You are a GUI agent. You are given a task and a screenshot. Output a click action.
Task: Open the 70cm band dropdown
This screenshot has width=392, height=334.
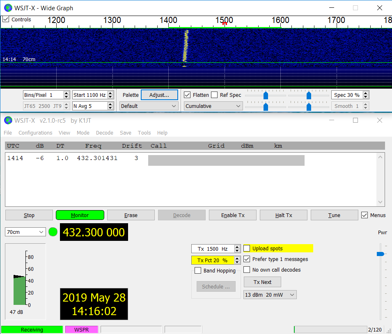(25, 232)
